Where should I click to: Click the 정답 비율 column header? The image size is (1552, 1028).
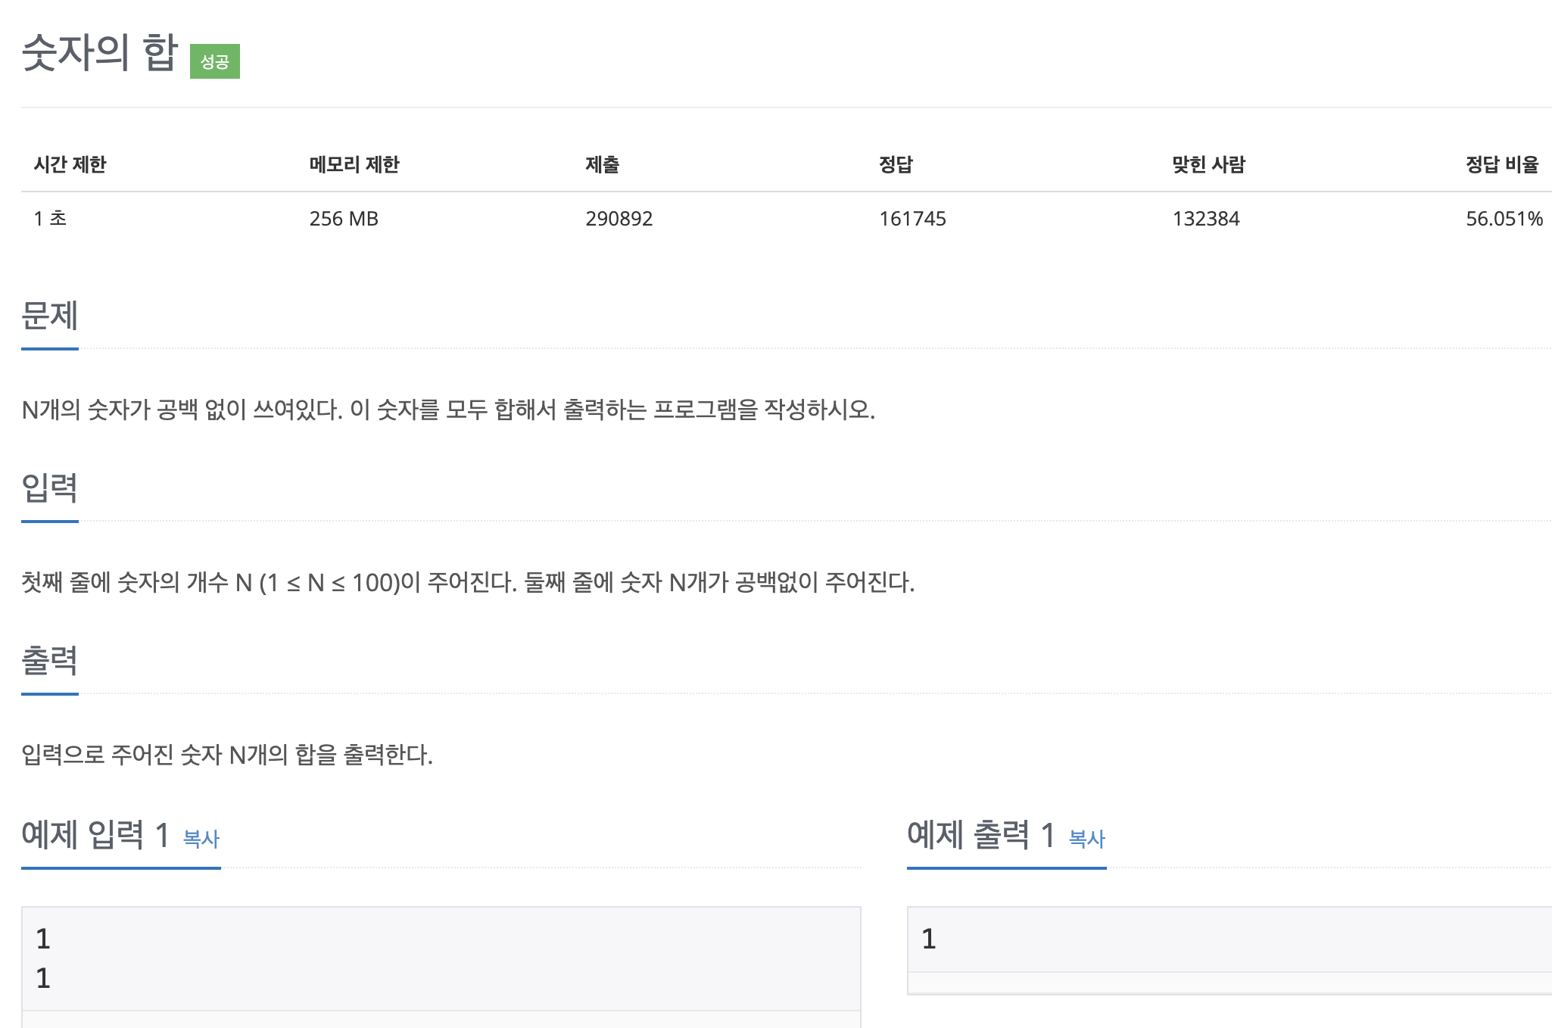(1502, 164)
